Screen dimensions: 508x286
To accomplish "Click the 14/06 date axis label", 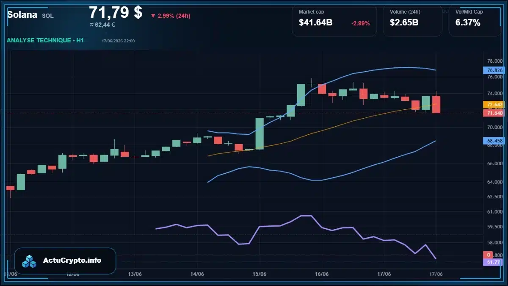I will (x=197, y=274).
